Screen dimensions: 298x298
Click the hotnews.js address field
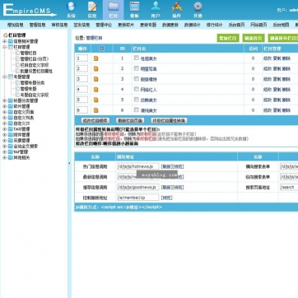pyautogui.click(x=138, y=166)
